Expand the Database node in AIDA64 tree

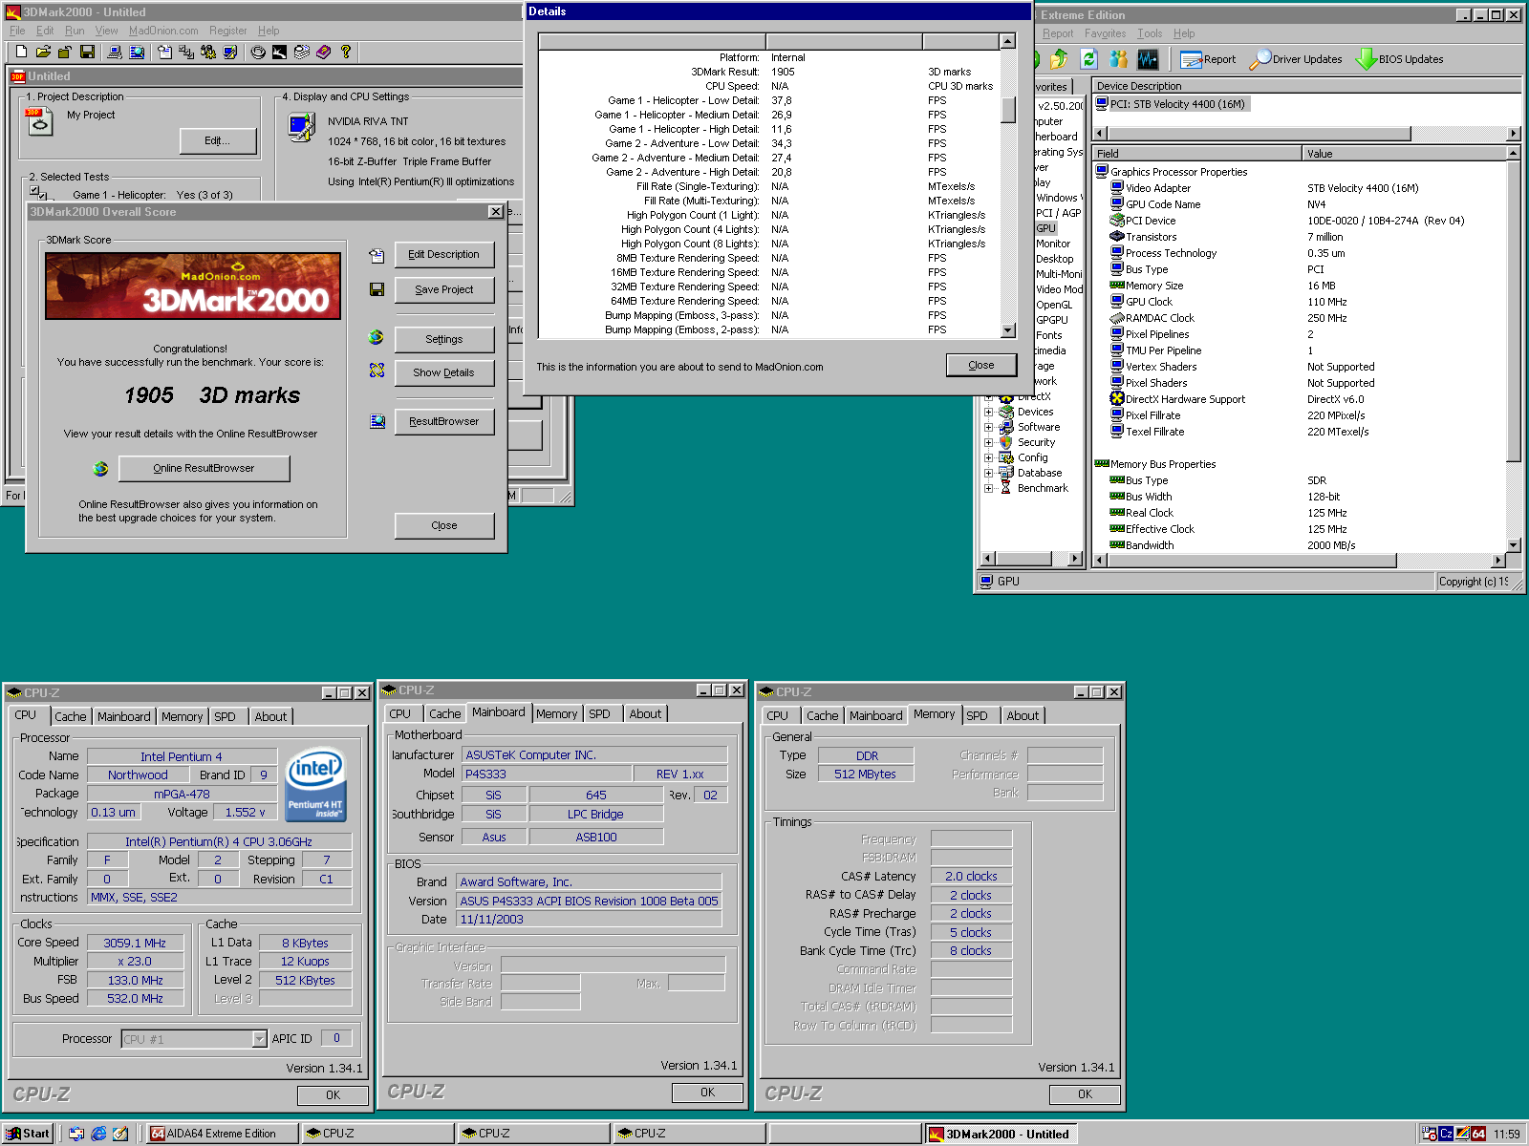[x=988, y=474]
